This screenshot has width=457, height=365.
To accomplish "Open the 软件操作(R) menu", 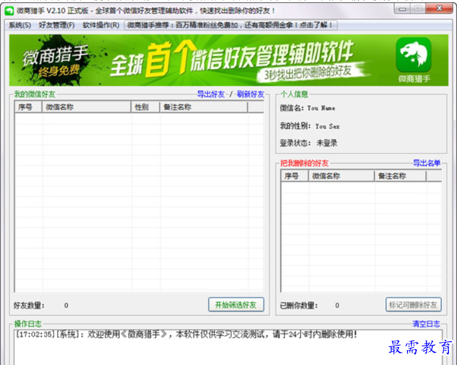I will [x=101, y=25].
